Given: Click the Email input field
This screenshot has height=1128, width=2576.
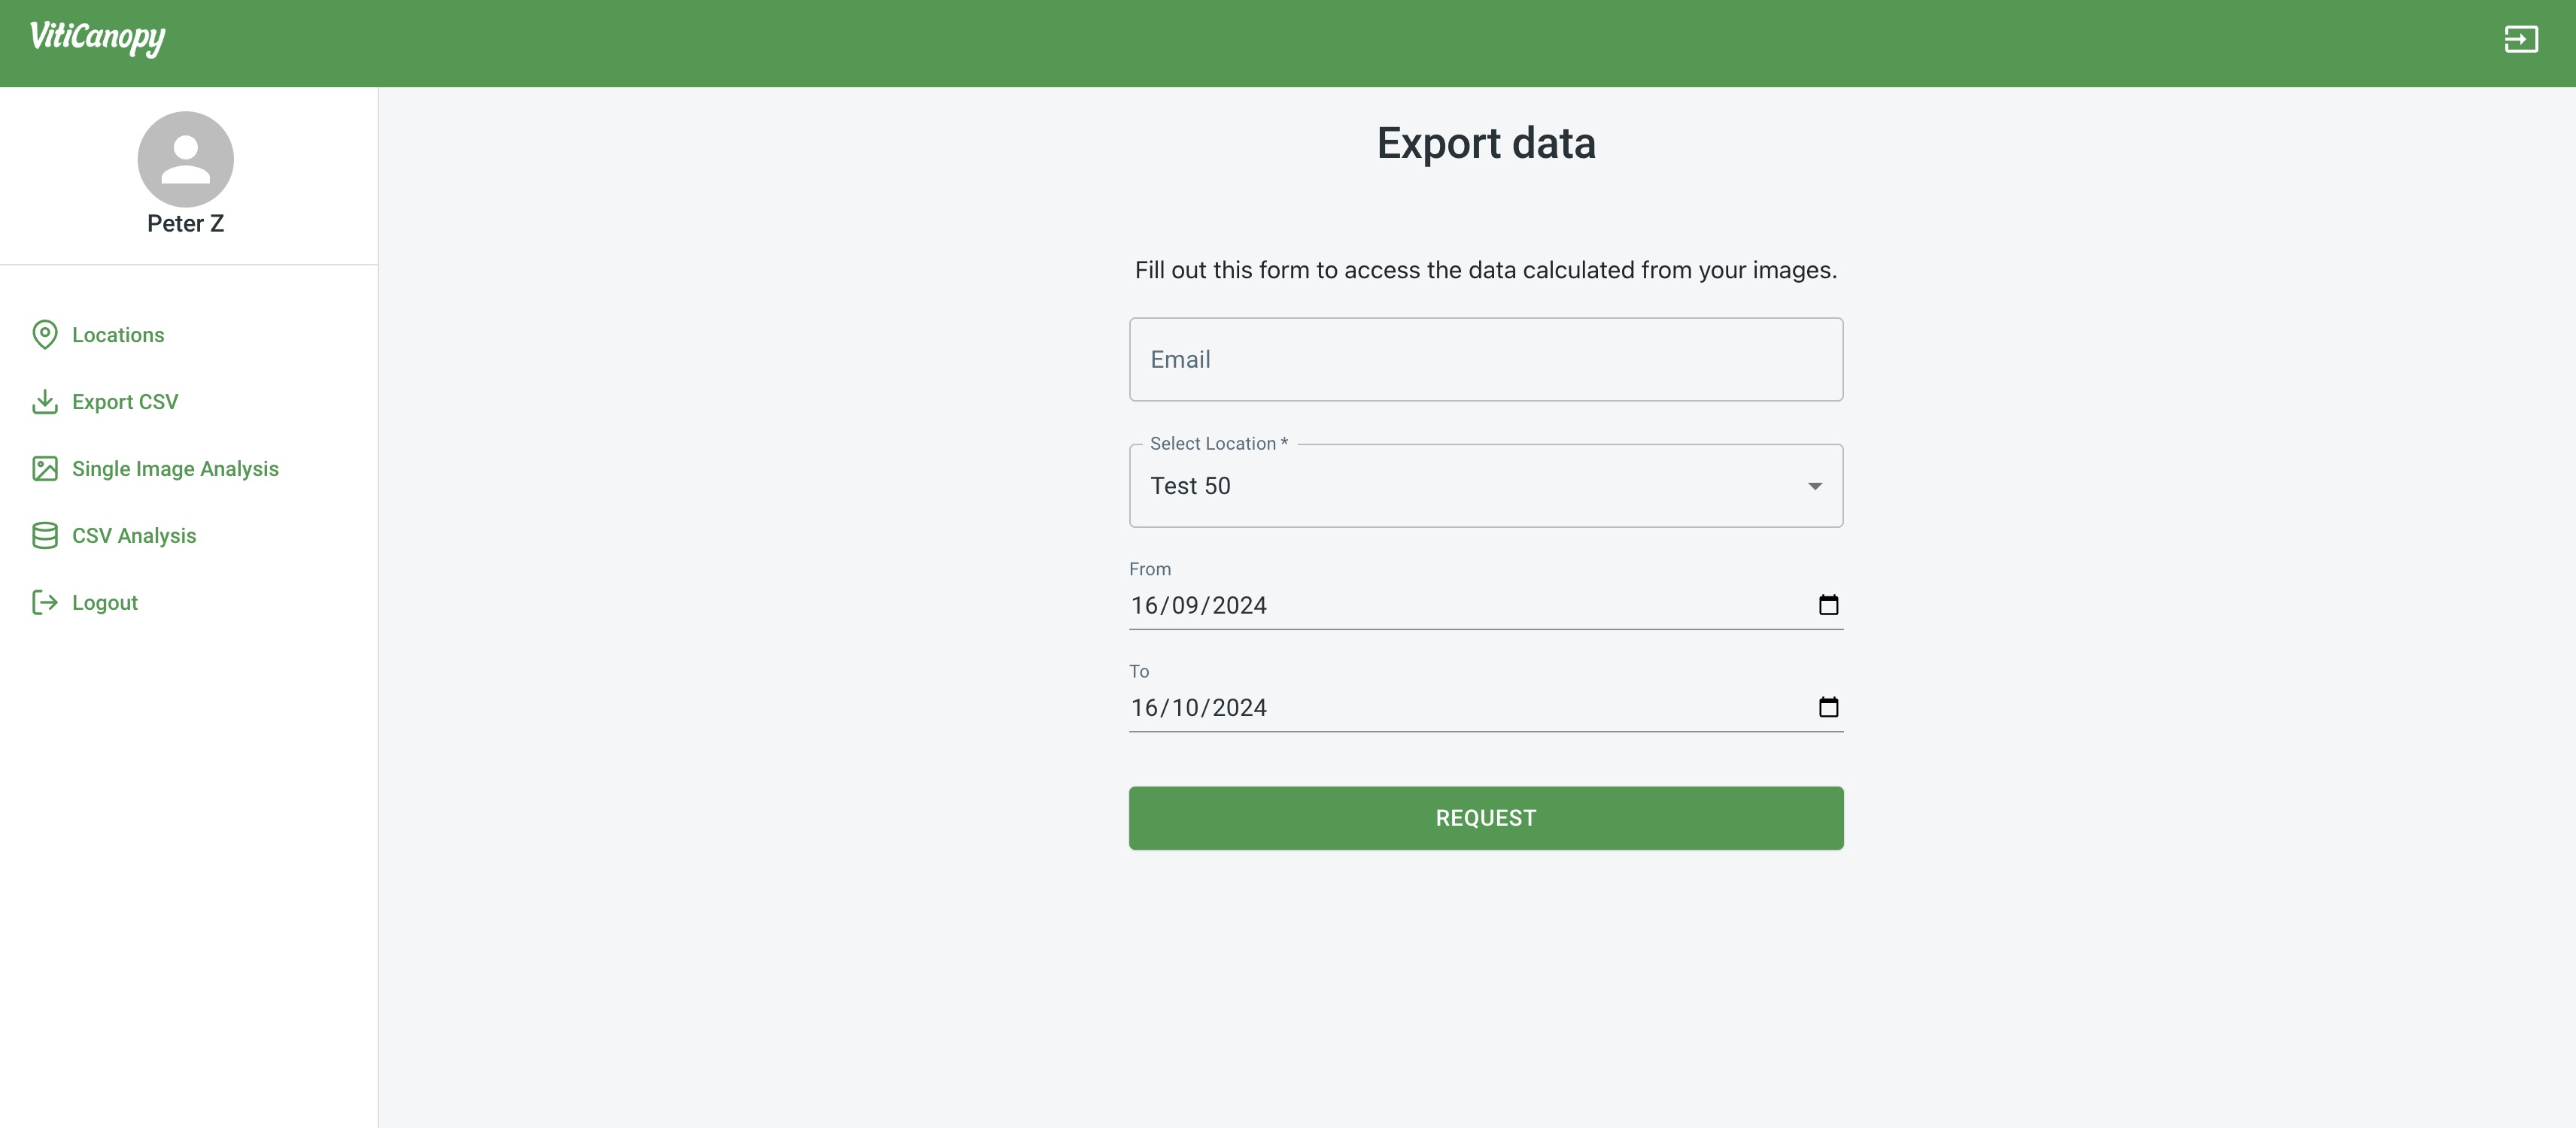Looking at the screenshot, I should [x=1486, y=359].
